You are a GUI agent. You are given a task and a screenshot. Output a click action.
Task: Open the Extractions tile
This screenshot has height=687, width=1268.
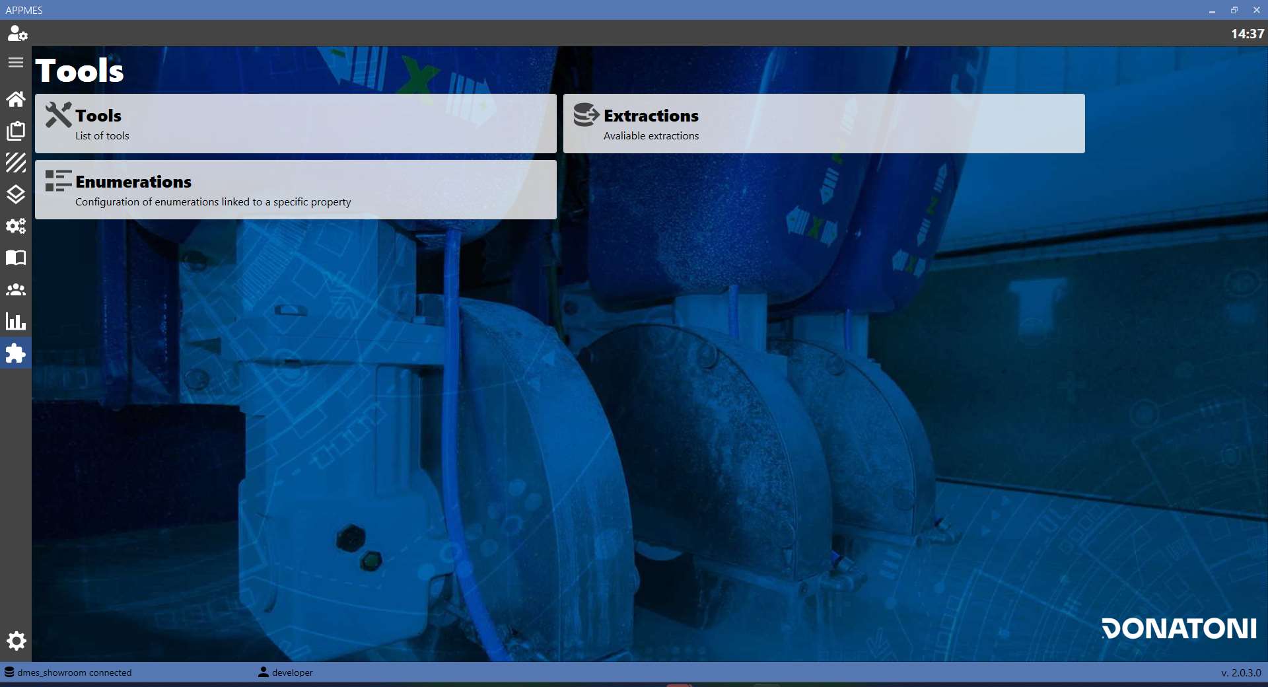(x=824, y=124)
